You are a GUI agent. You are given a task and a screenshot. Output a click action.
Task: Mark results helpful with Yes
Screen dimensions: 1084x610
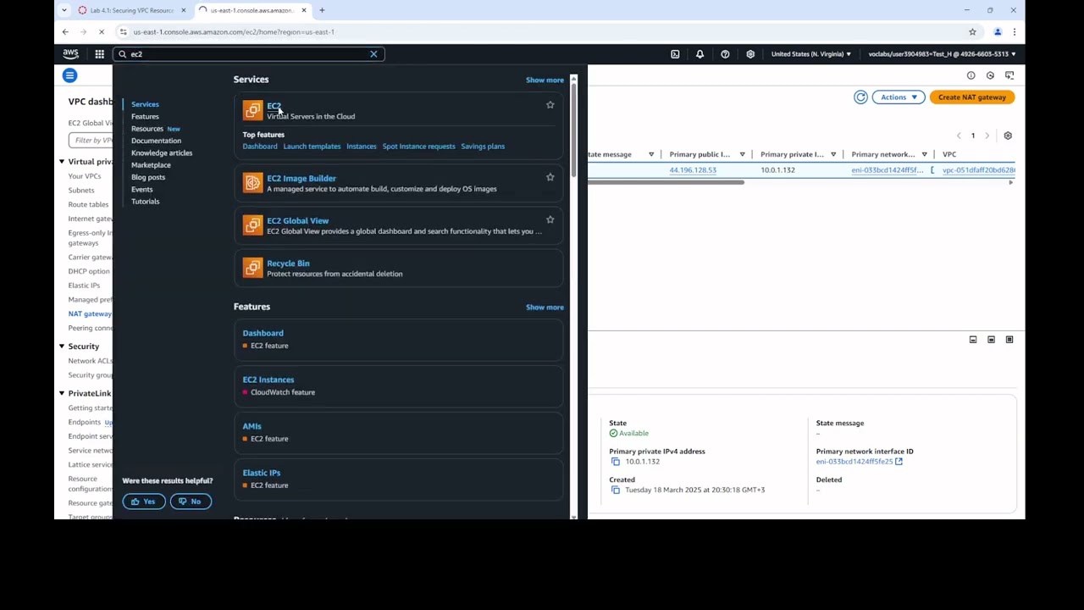[143, 502]
